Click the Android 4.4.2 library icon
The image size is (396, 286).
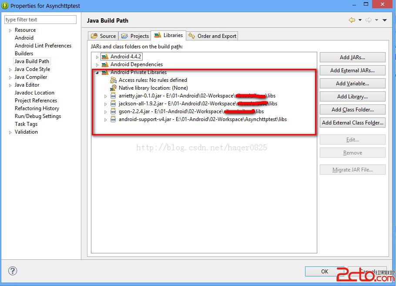(105, 57)
